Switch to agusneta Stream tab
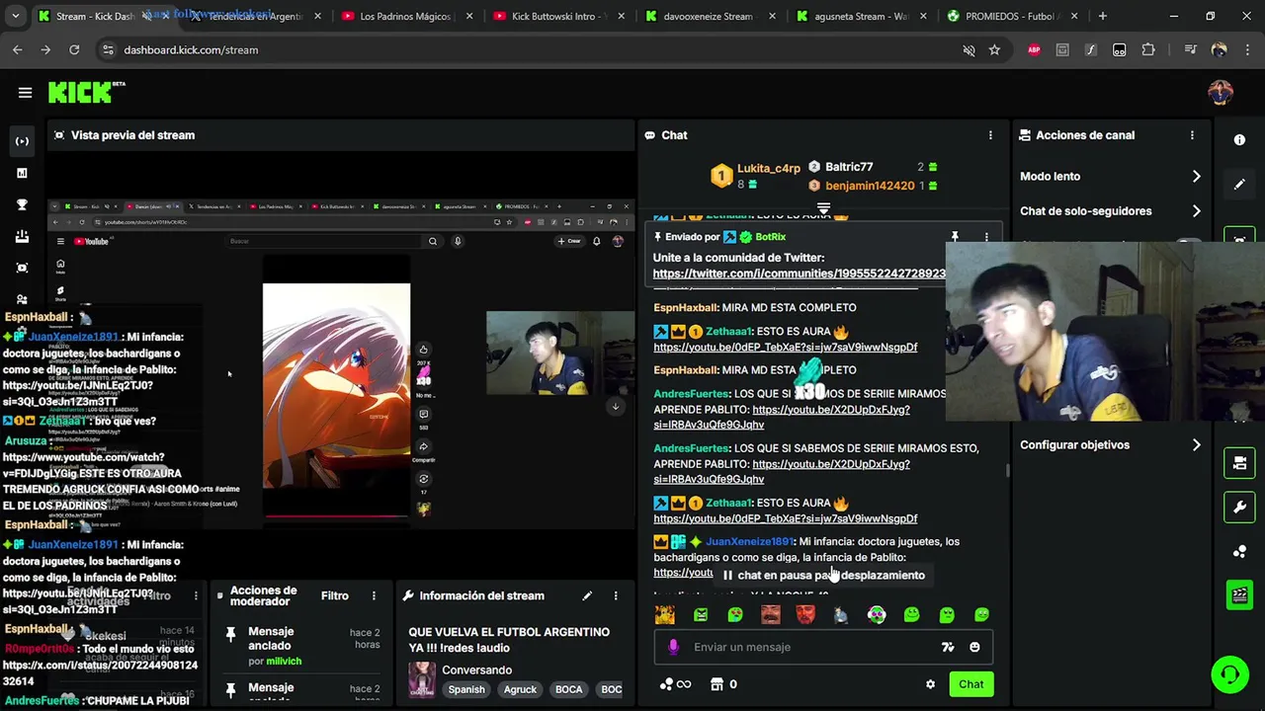 [x=860, y=16]
